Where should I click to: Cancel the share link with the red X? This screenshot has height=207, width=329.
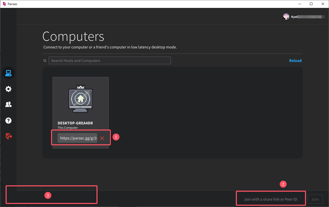point(102,138)
